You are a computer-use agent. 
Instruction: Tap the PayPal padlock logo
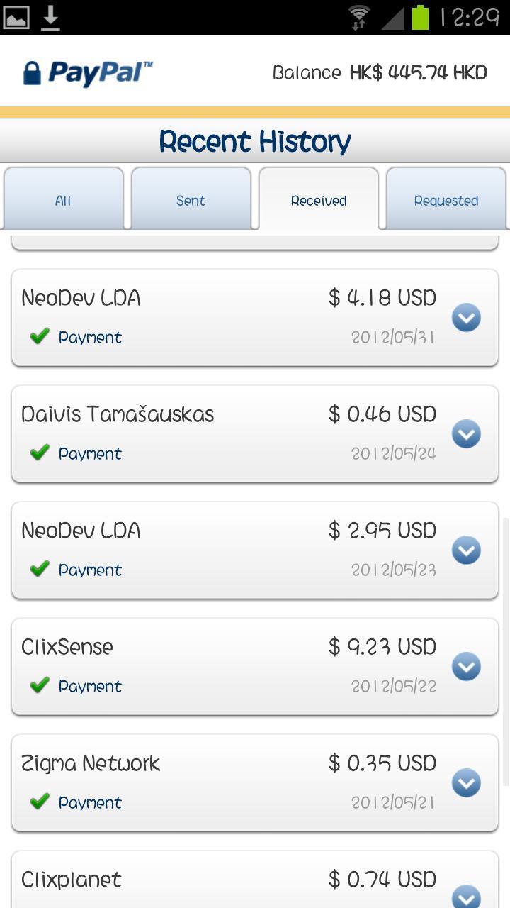32,72
